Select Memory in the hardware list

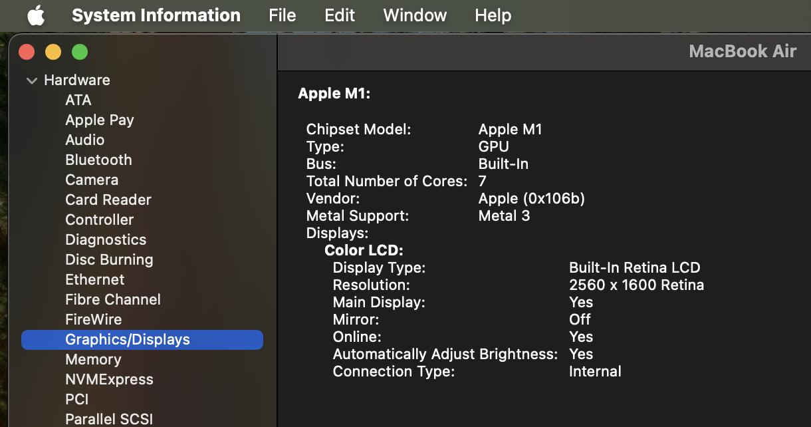coord(93,359)
